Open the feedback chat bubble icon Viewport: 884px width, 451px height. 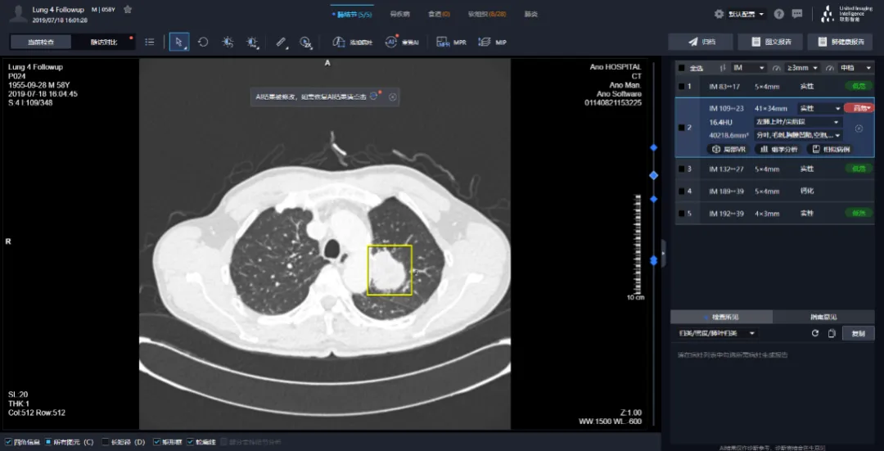[x=799, y=14]
